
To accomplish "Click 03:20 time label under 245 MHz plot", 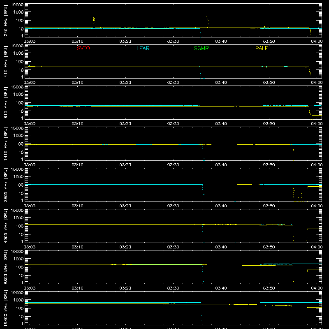I will click(x=125, y=42).
